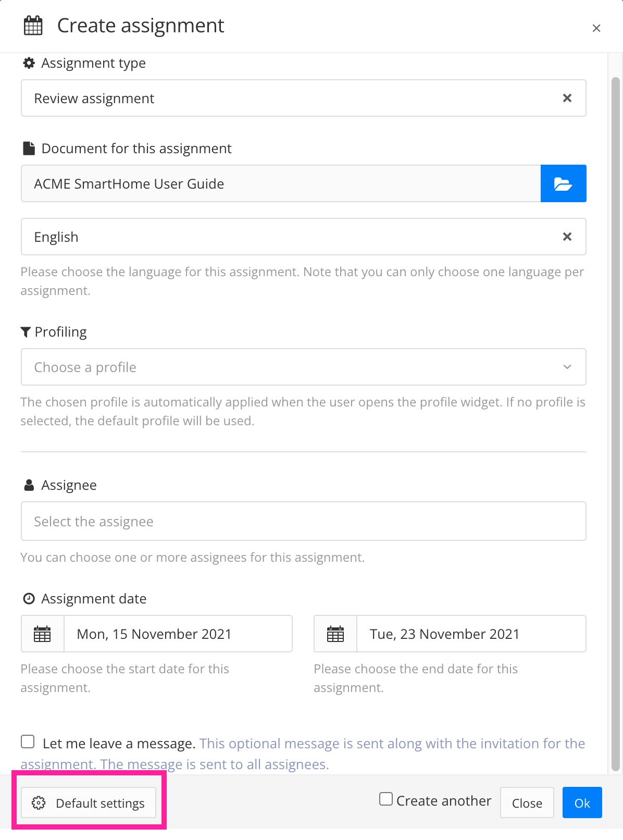Open start date calendar icon
The height and width of the screenshot is (840, 623).
[42, 634]
